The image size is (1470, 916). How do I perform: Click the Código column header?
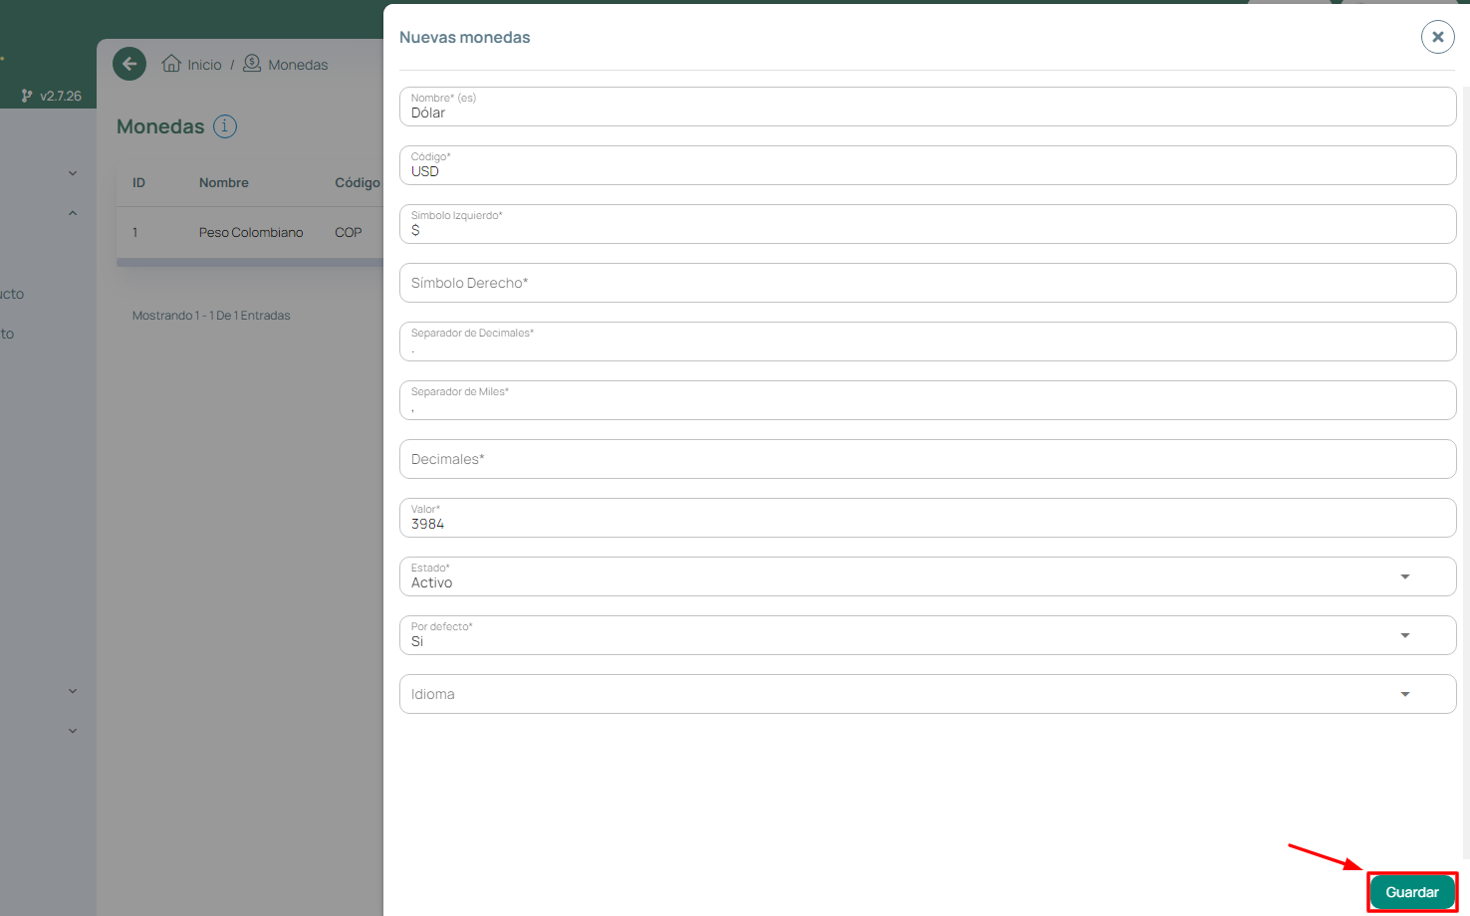358,182
